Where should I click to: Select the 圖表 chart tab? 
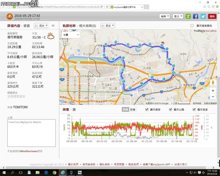pyautogui.click(x=66, y=110)
